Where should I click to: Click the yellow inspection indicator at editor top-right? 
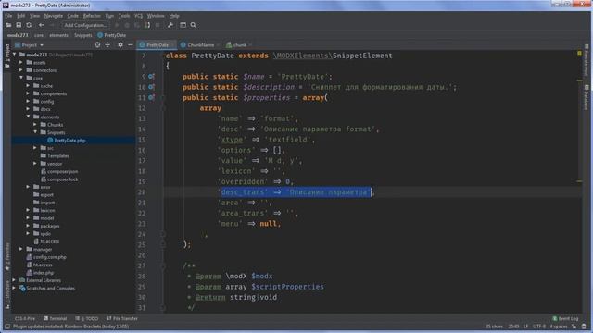[x=579, y=54]
